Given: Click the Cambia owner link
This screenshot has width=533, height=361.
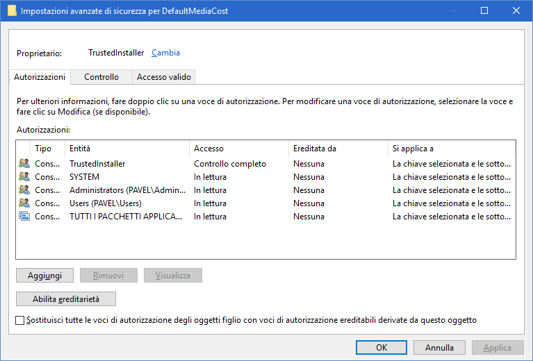Looking at the screenshot, I should pyautogui.click(x=165, y=53).
